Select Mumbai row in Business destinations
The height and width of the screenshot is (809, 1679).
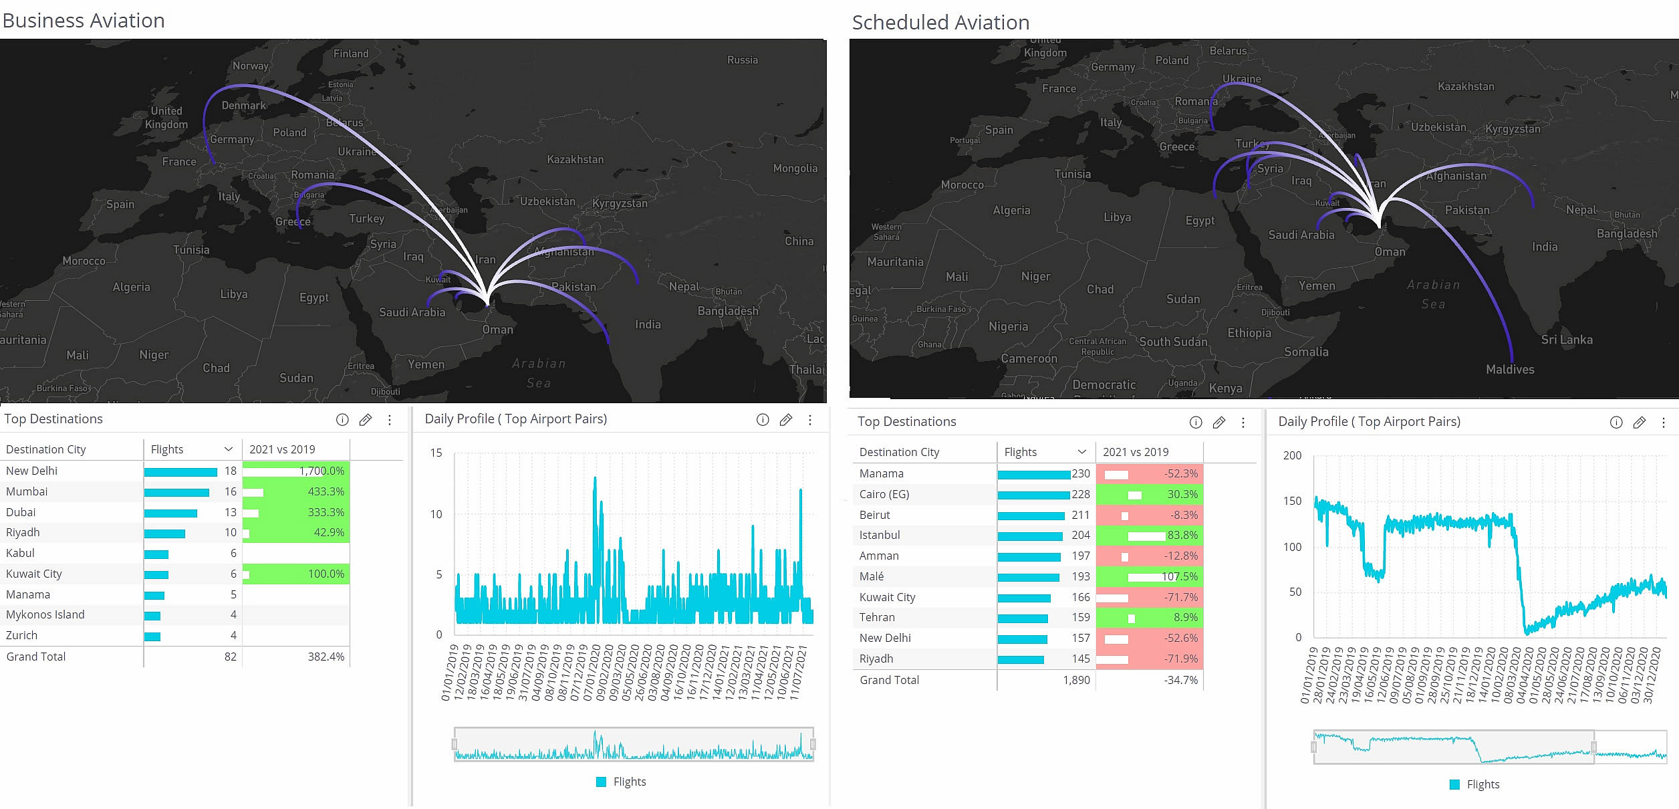pyautogui.click(x=175, y=491)
